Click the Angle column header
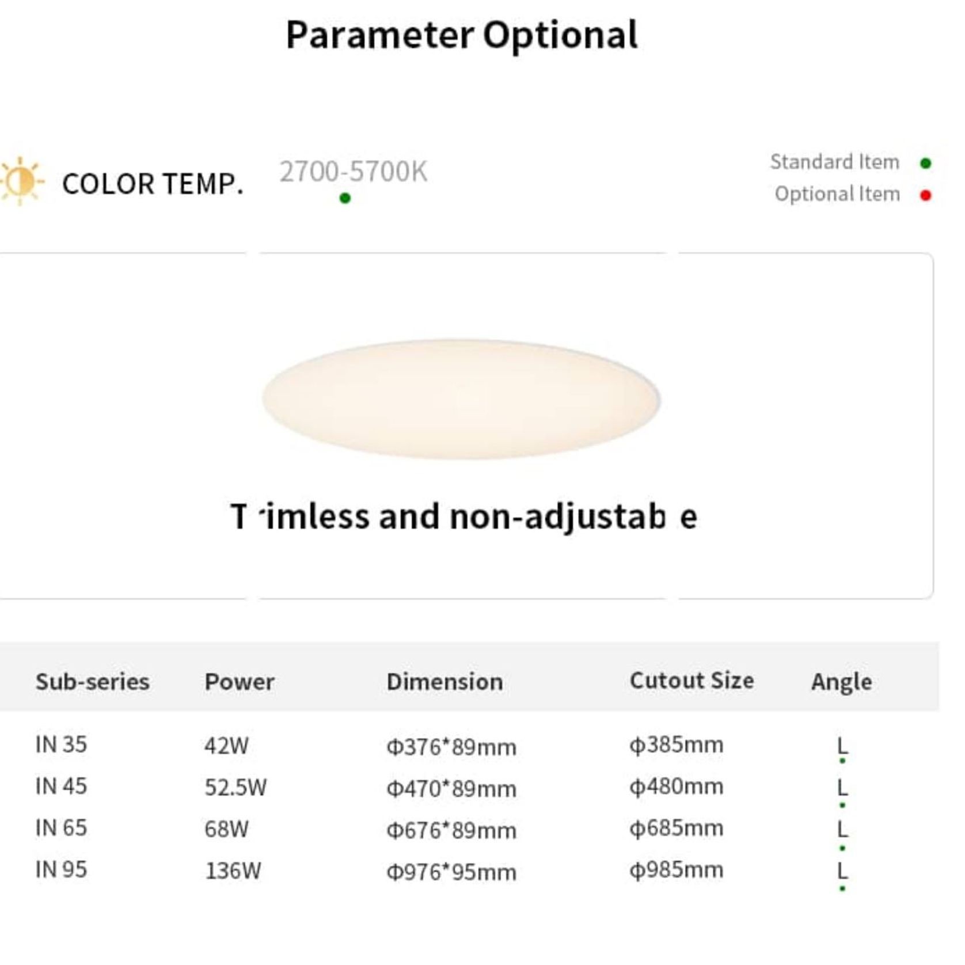The image size is (965, 965). click(x=841, y=683)
